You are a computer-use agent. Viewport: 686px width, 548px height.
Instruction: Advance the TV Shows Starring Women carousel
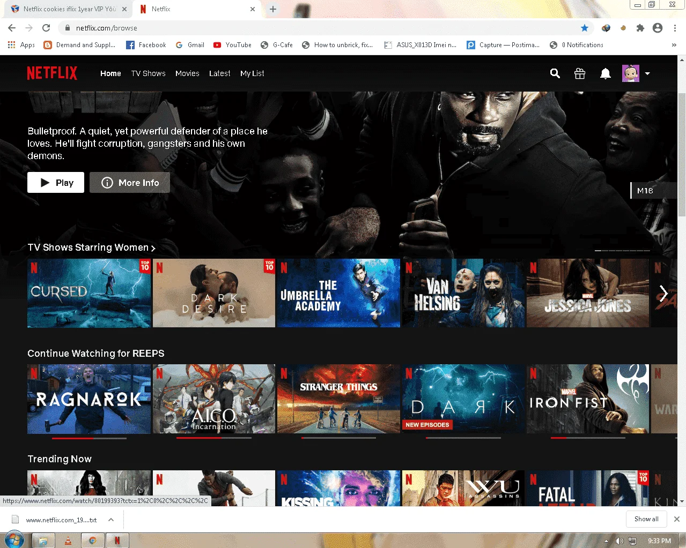pyautogui.click(x=664, y=293)
